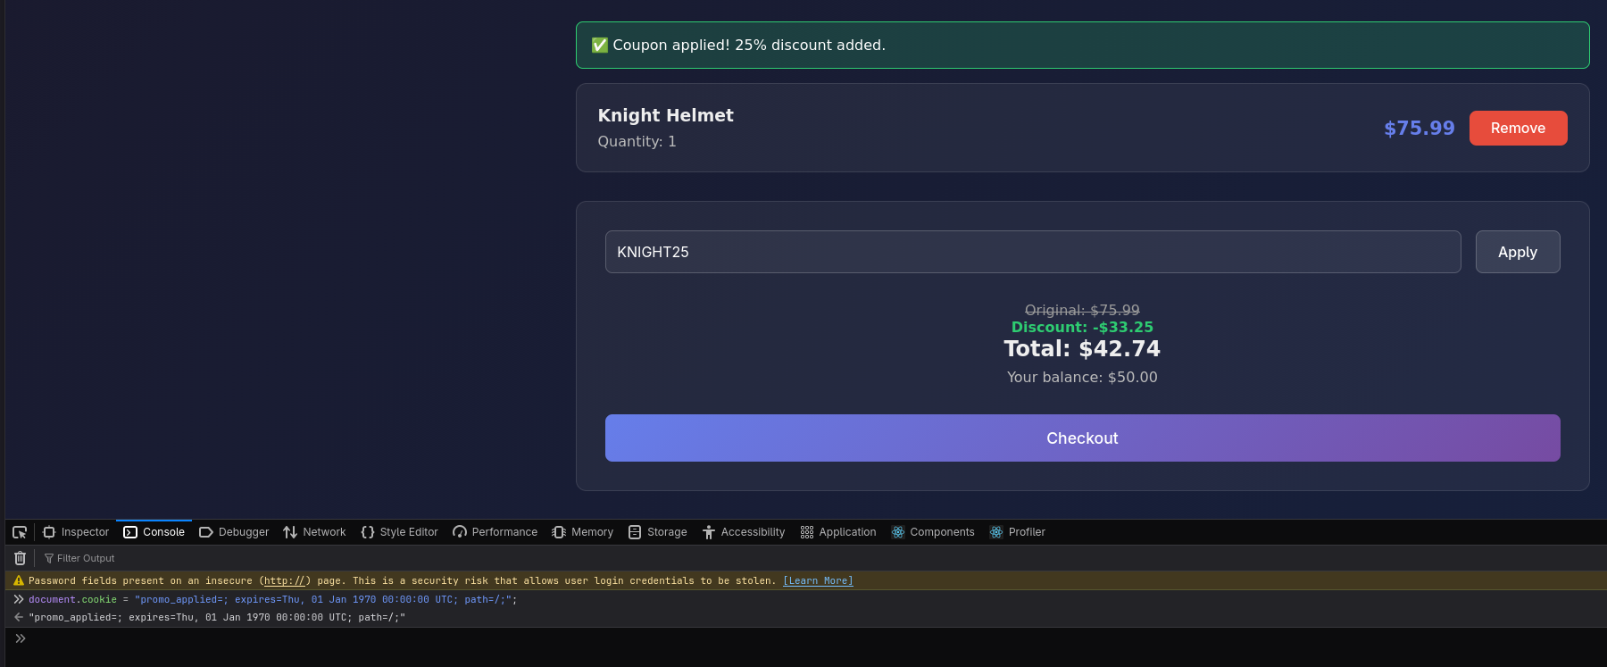Switch to the Application tab
The width and height of the screenshot is (1607, 667).
pyautogui.click(x=838, y=532)
